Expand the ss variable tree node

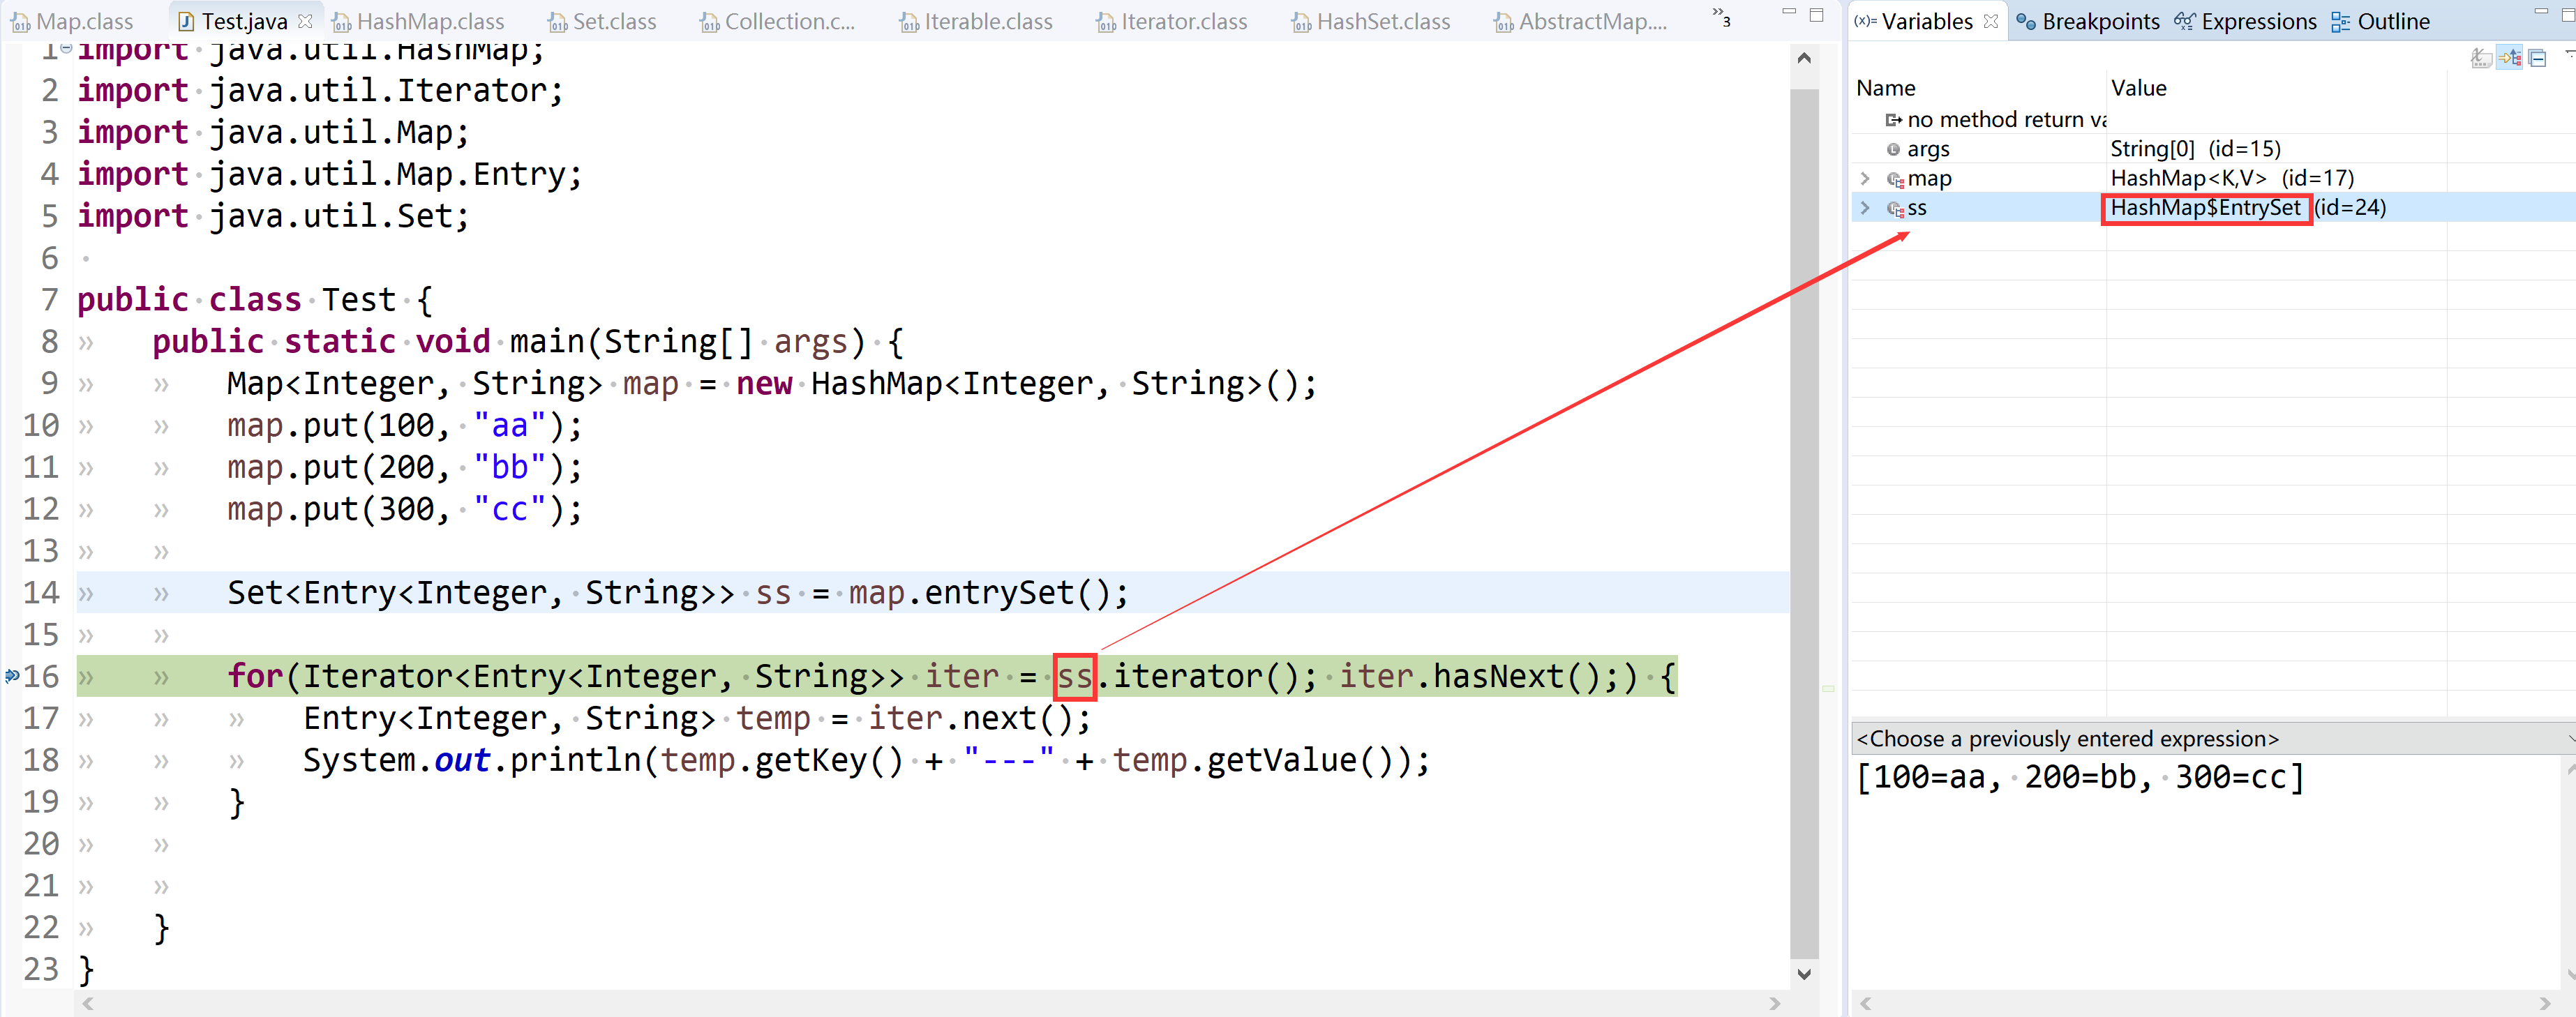[x=1865, y=208]
